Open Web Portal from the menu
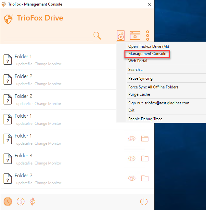 pos(138,61)
